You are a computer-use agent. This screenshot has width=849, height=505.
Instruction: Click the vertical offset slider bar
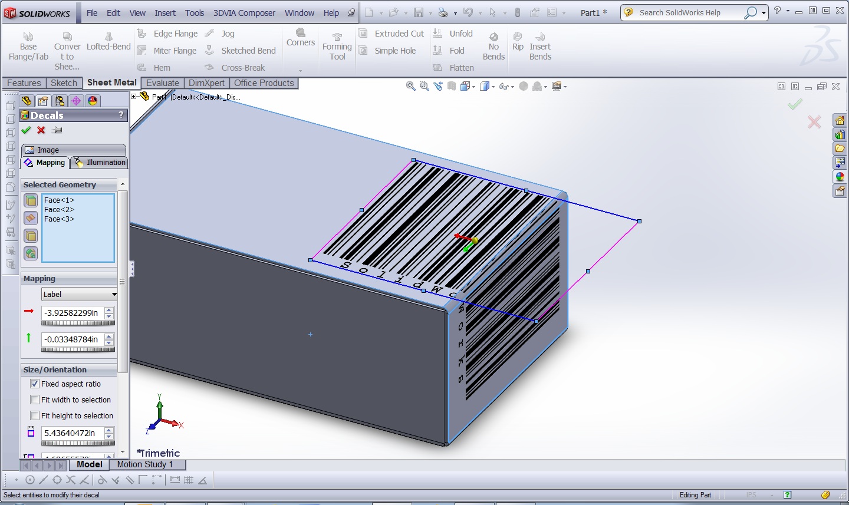[x=78, y=349]
